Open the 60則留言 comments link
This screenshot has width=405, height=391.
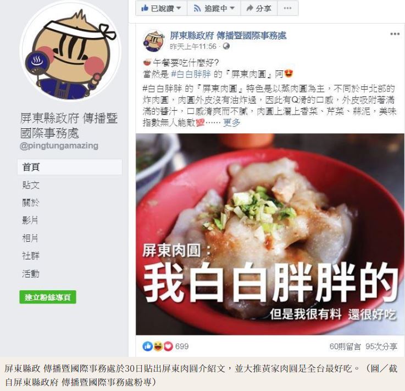(x=345, y=346)
